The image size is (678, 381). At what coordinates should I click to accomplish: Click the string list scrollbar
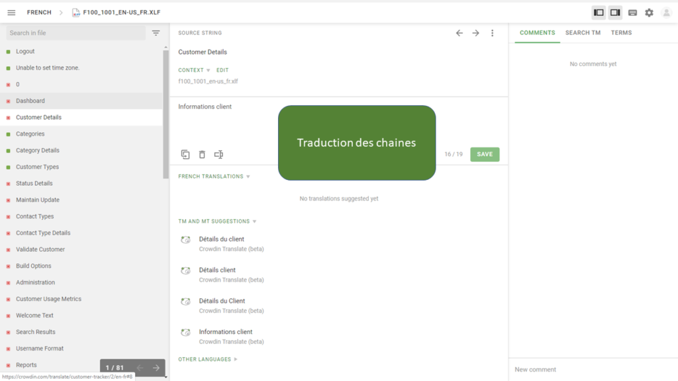[x=166, y=114]
